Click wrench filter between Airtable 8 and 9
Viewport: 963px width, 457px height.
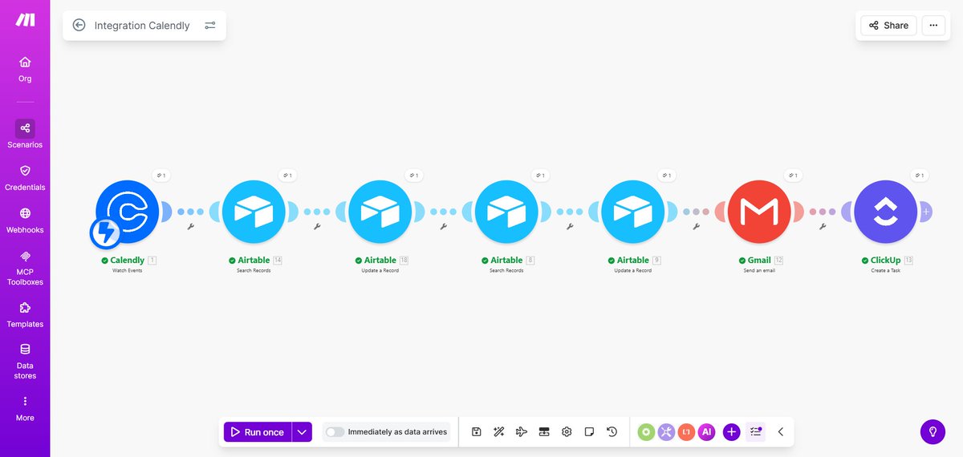pos(570,227)
